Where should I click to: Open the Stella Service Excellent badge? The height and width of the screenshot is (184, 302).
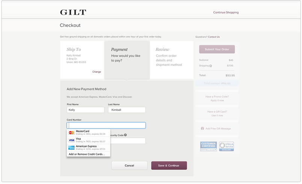[x=226, y=146]
